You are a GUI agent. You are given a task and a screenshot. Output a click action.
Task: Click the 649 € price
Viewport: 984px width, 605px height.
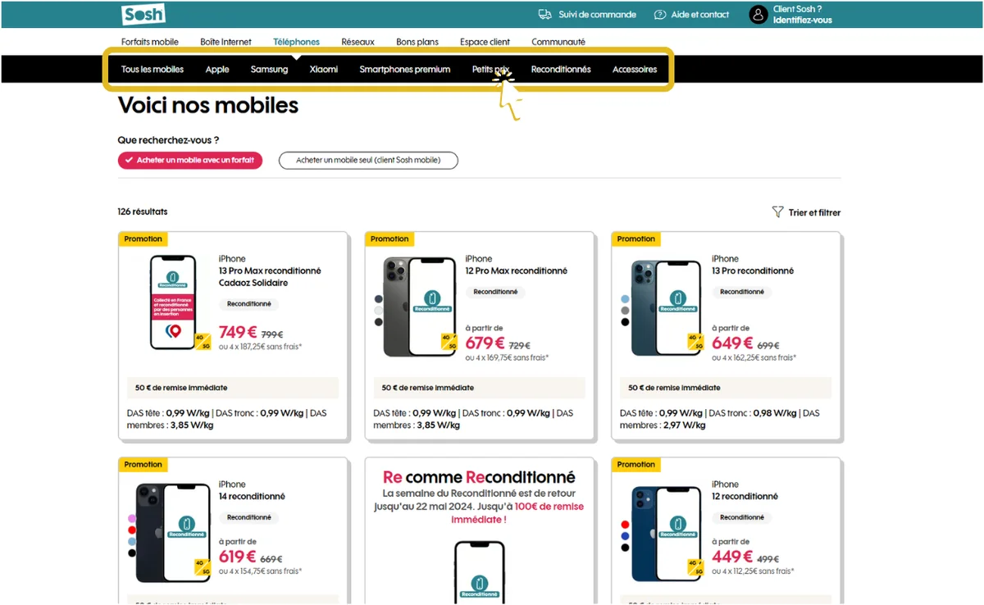click(x=731, y=343)
